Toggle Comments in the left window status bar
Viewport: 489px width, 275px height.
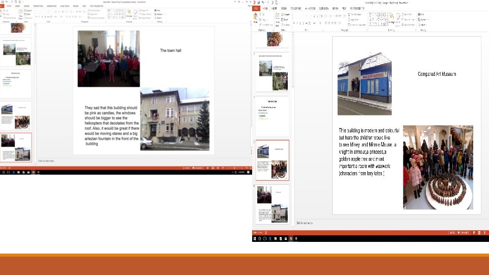198,168
